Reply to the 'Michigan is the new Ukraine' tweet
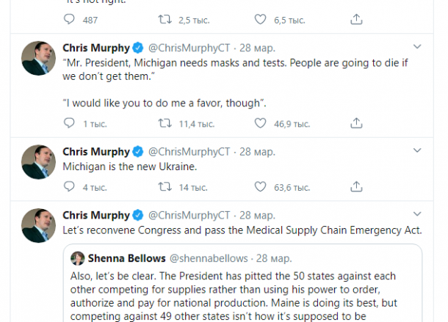The height and width of the screenshot is (322, 448). tap(69, 188)
